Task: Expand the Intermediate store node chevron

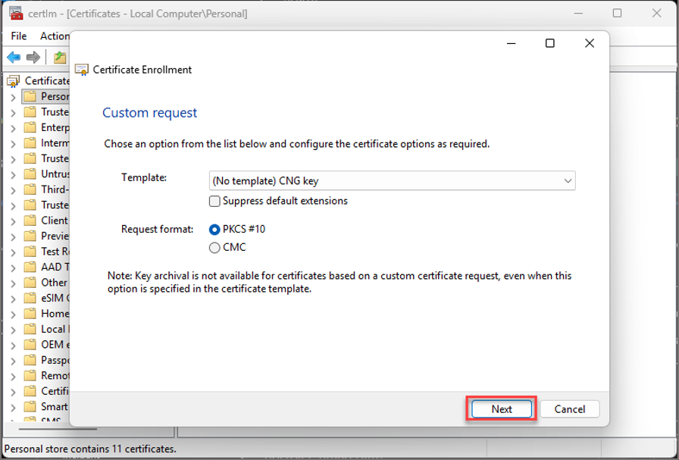Action: (x=13, y=144)
